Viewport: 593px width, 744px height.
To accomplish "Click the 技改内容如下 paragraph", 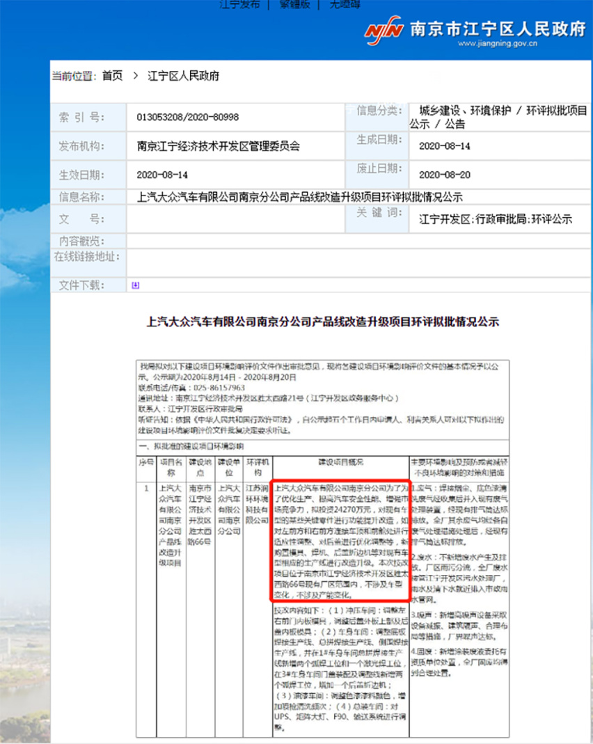I will (x=340, y=669).
